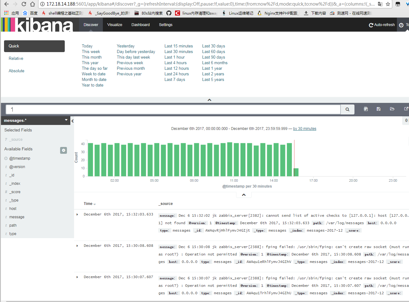Open the shell编程 bookmark
409x302 pixels.
(63, 13)
